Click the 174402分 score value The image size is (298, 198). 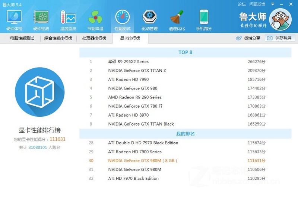pos(256,88)
